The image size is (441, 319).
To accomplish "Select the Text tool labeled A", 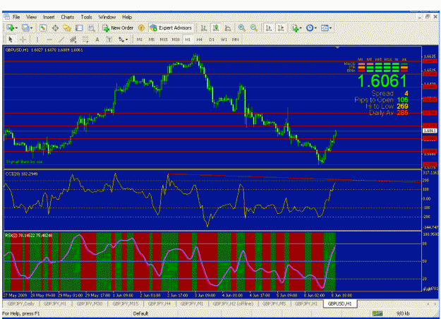I will tap(97, 40).
